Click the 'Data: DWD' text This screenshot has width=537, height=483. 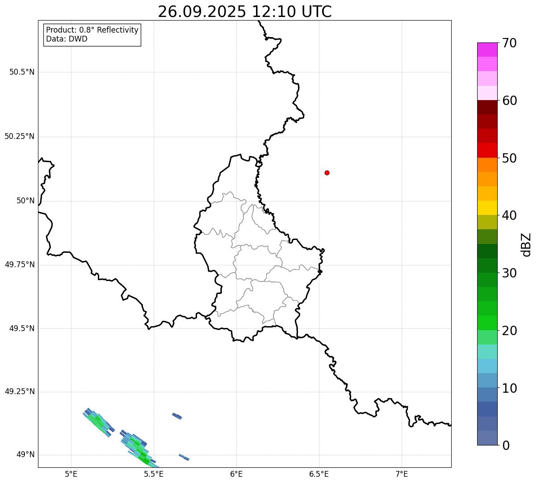pyautogui.click(x=67, y=39)
